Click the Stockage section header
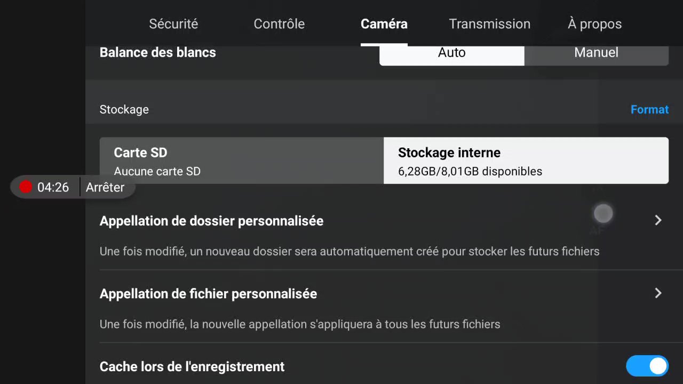The image size is (683, 384). pyautogui.click(x=124, y=109)
